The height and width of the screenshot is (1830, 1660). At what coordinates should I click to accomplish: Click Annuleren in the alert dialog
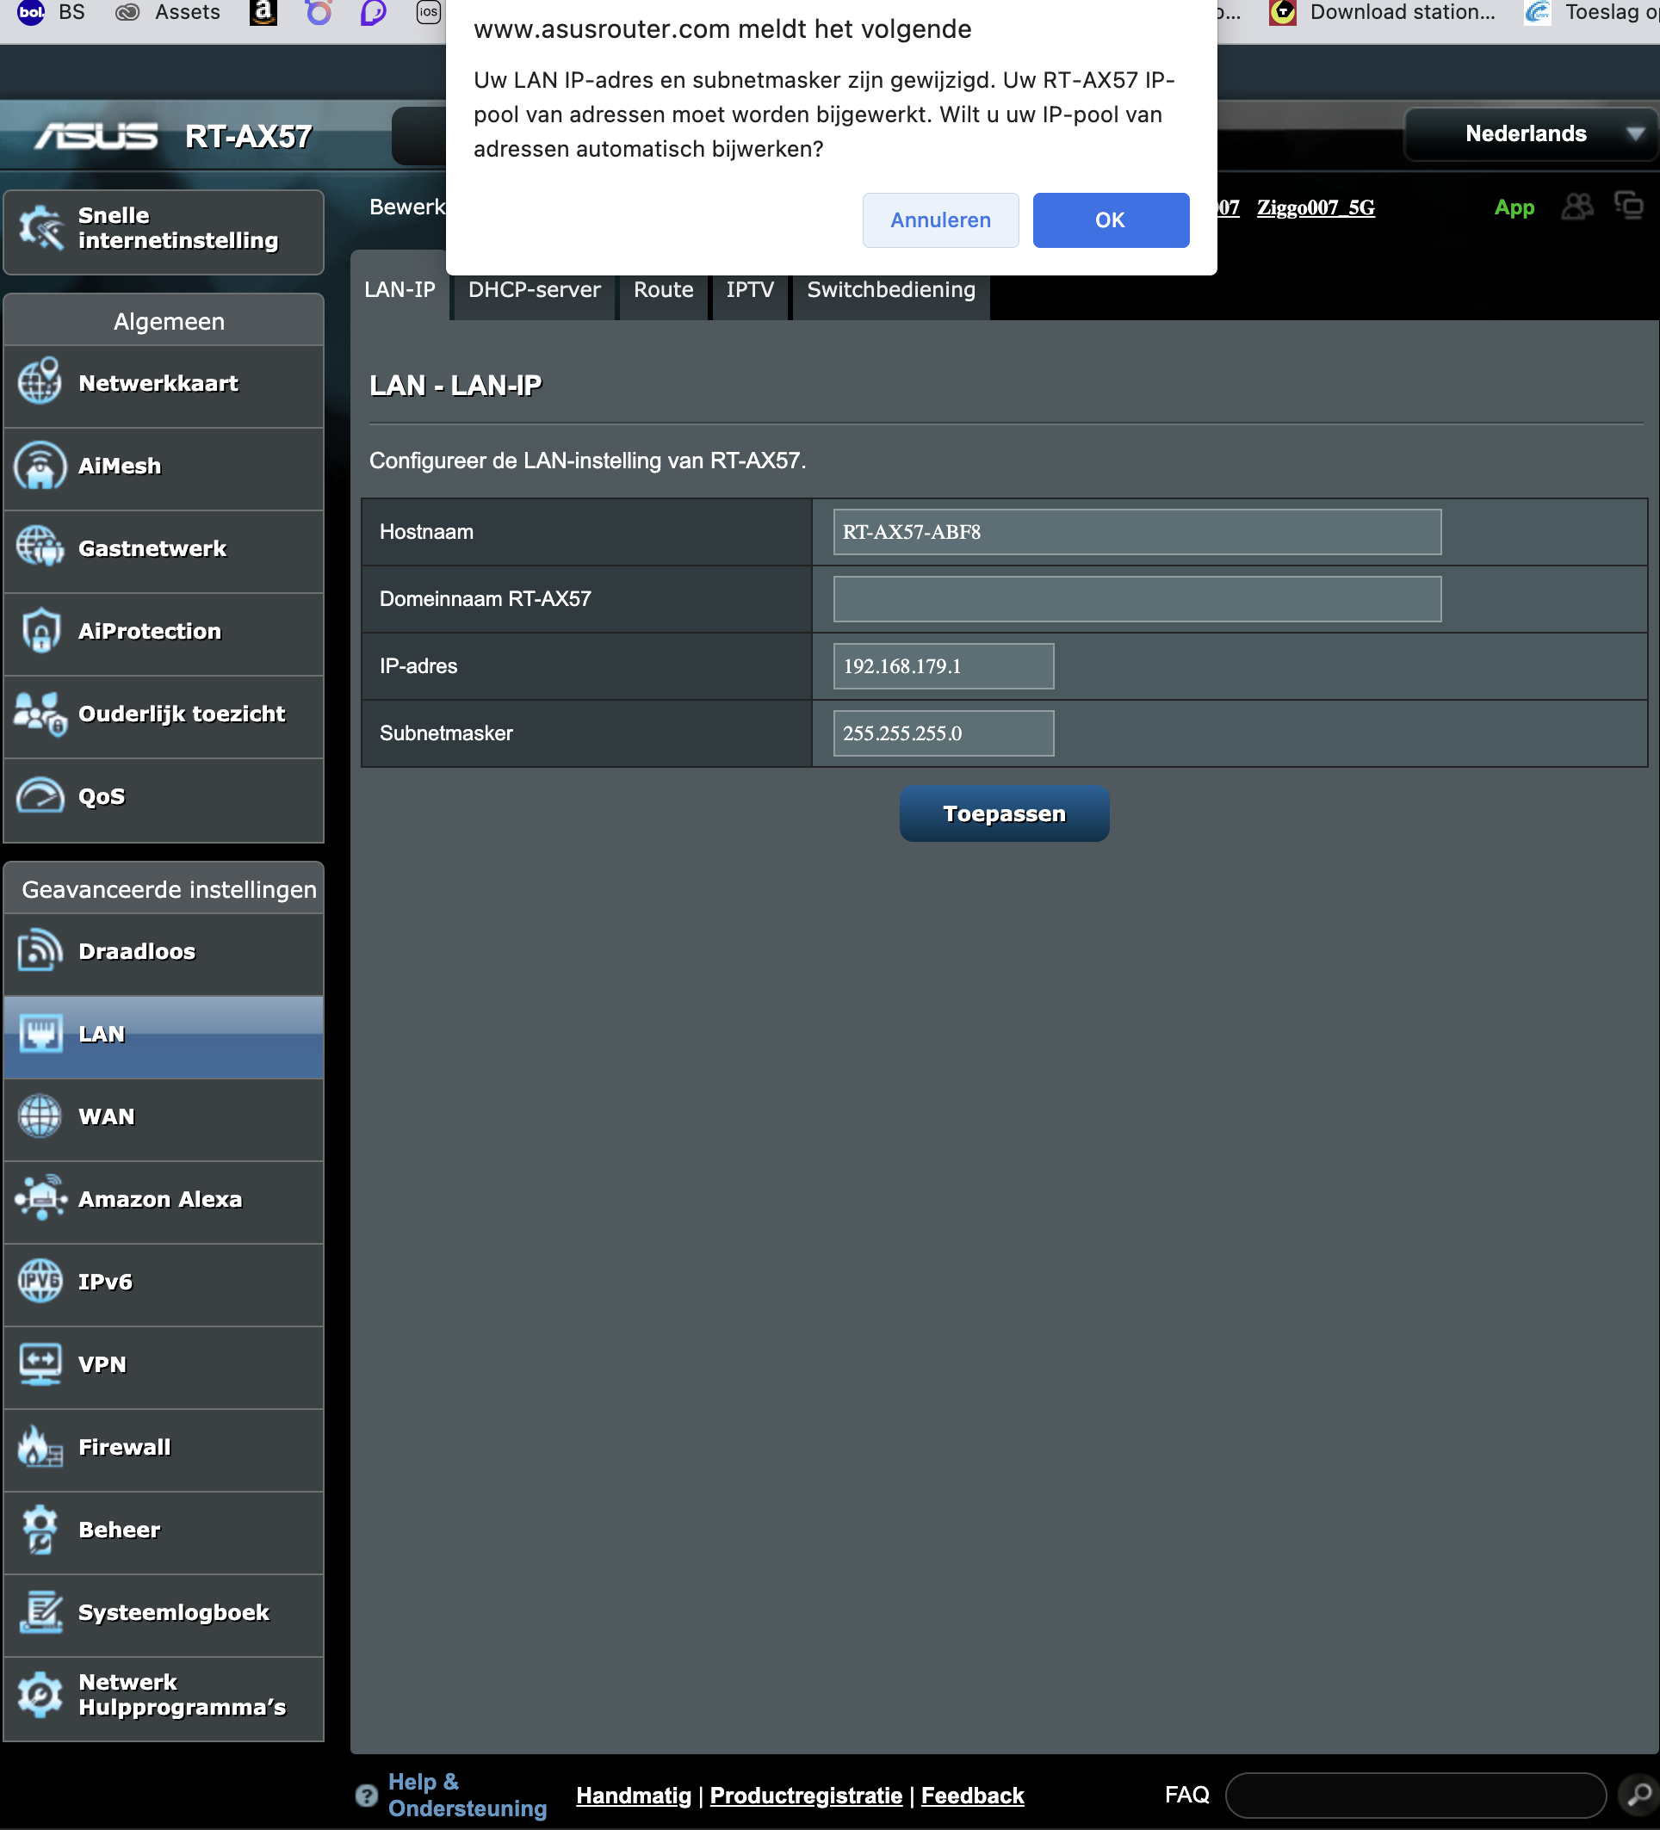pos(940,219)
